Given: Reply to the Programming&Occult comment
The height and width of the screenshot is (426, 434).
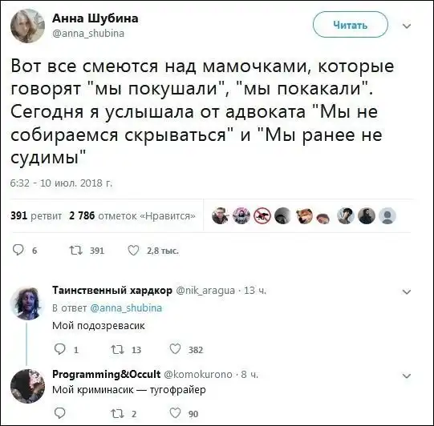Looking at the screenshot, I should [x=59, y=412].
